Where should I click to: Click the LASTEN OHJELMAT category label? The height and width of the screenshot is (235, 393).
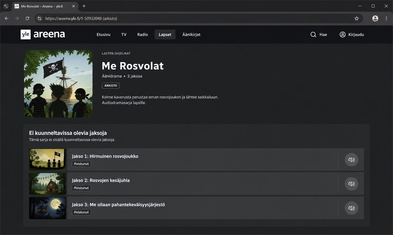116,54
